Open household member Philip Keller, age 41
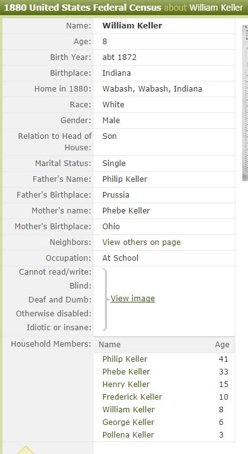Image resolution: width=248 pixels, height=454 pixels. pyautogui.click(x=125, y=359)
